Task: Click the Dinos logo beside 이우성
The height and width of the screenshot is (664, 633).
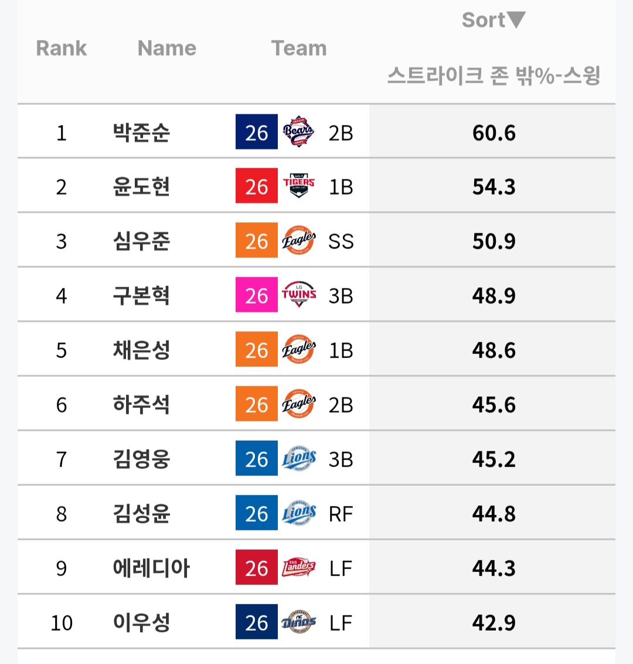Action: (298, 622)
